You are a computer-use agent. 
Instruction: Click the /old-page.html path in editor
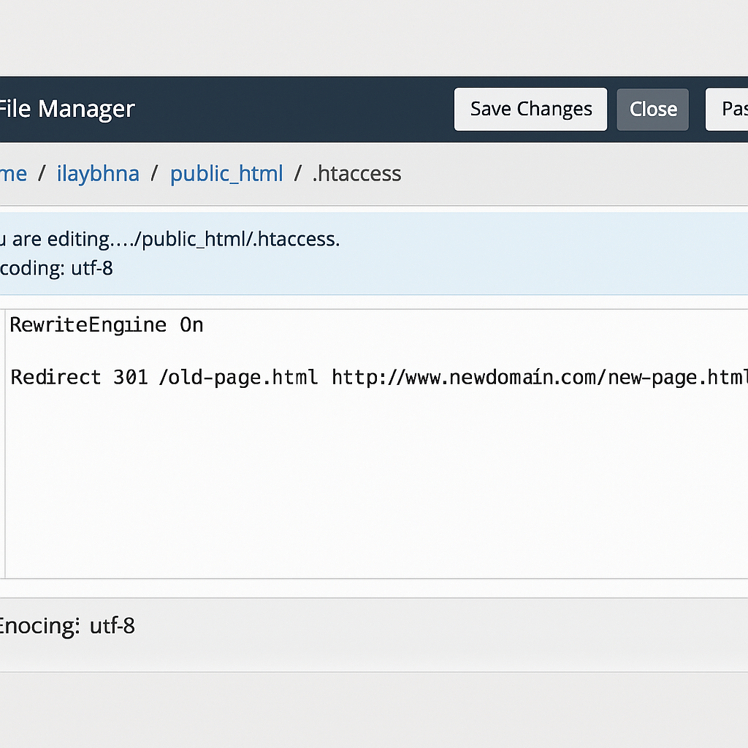tap(237, 378)
